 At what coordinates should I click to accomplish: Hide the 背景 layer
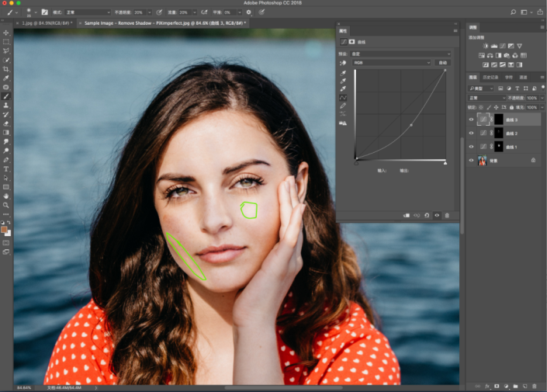(x=472, y=161)
